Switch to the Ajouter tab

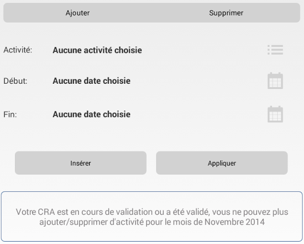coord(78,13)
